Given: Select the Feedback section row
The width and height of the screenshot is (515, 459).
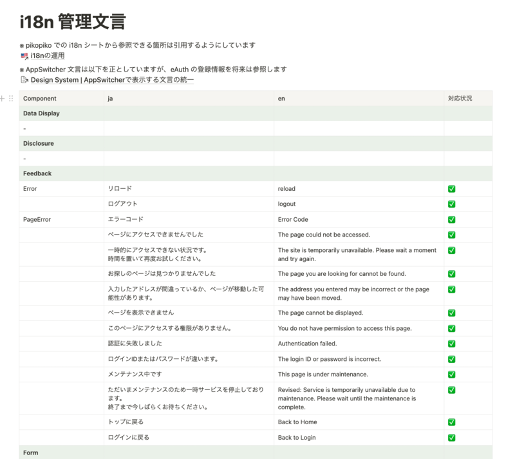Looking at the screenshot, I should coord(256,173).
